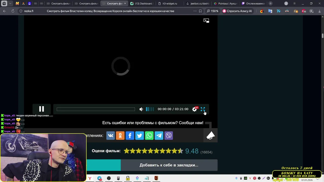Click the browser Back arrow

click(5, 11)
